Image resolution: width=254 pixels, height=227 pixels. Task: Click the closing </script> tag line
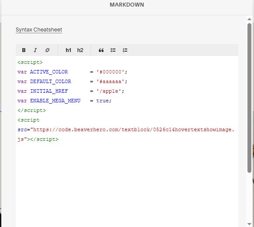pos(32,110)
